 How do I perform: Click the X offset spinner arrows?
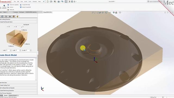click(x=11, y=50)
